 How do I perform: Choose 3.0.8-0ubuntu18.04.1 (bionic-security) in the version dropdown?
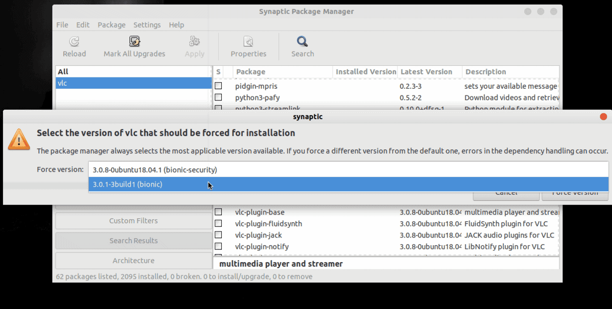click(x=348, y=169)
